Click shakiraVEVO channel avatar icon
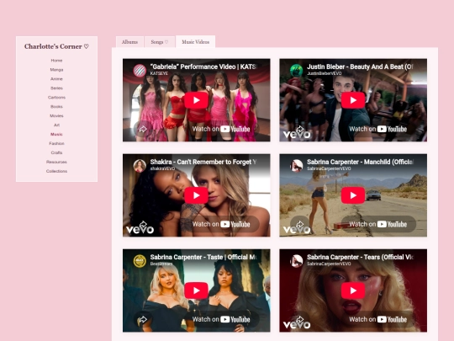This screenshot has height=341, width=454. click(x=140, y=166)
